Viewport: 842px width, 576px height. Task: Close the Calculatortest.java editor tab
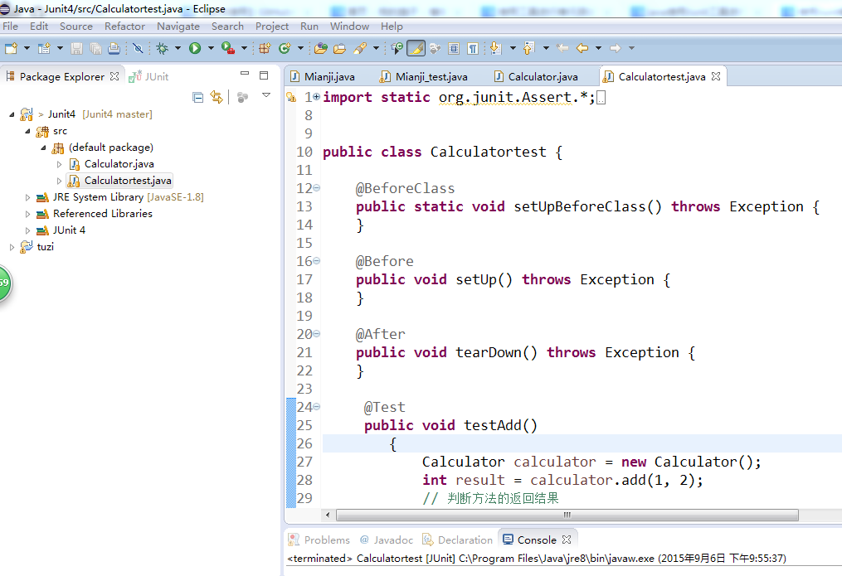tap(716, 76)
